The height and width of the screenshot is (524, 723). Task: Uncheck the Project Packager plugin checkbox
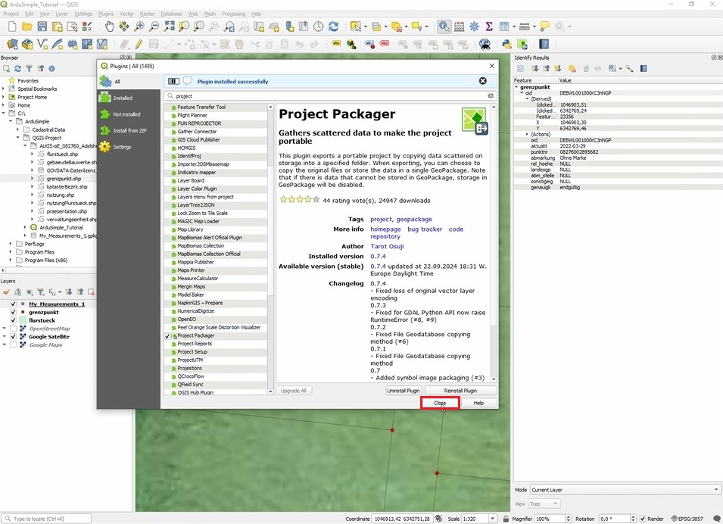pos(167,335)
